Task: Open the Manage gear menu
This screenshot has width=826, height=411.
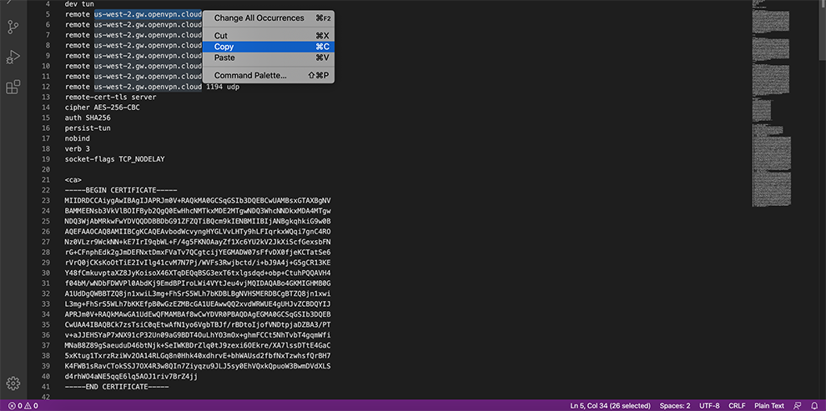Action: pos(13,383)
